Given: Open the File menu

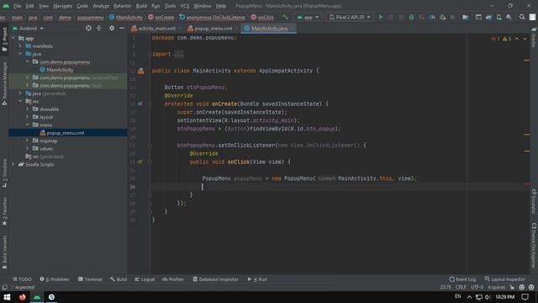Looking at the screenshot, I should pos(17,6).
